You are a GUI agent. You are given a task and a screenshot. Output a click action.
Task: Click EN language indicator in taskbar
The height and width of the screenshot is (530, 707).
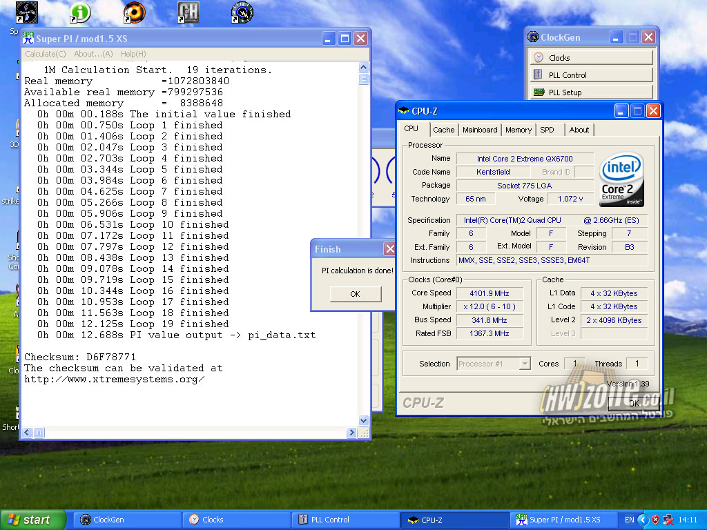point(630,520)
